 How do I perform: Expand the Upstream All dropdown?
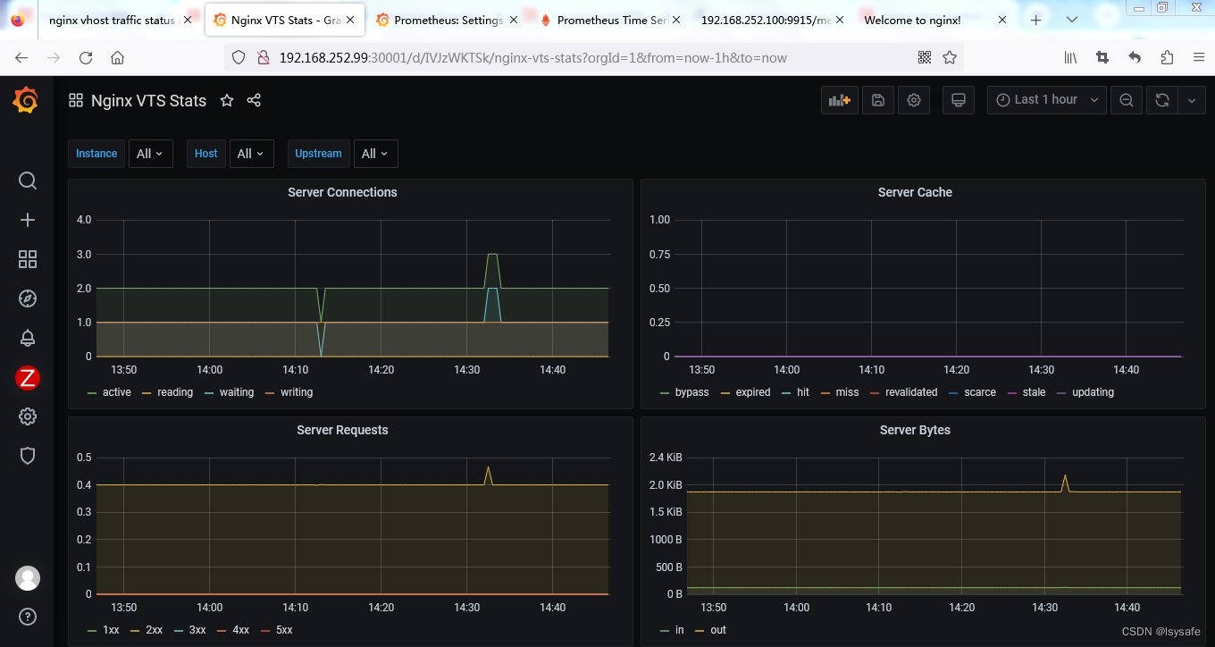[x=375, y=154]
